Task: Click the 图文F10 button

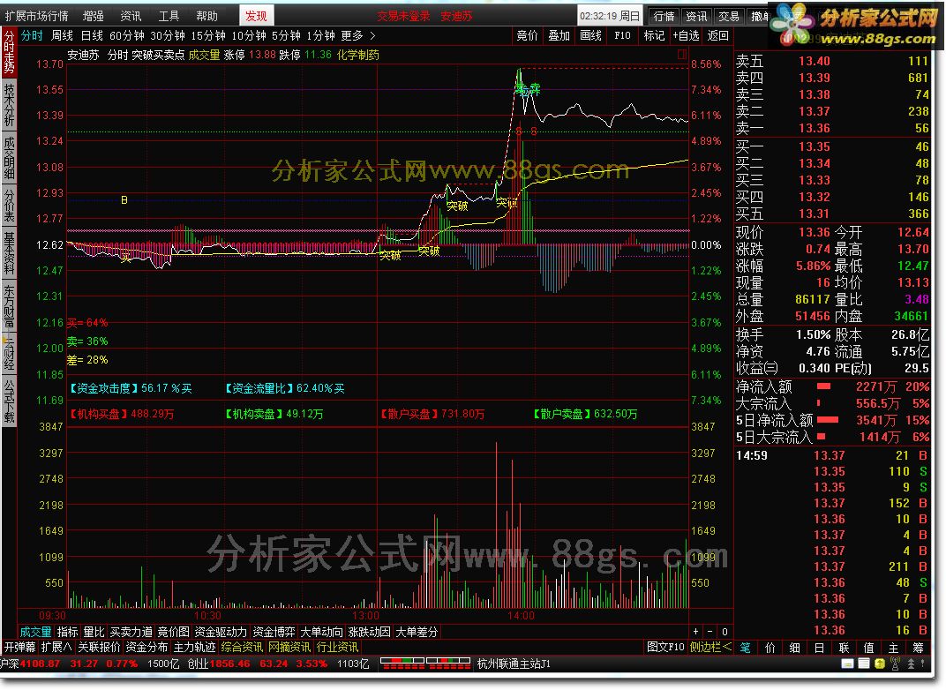Action: point(665,647)
